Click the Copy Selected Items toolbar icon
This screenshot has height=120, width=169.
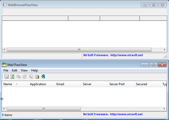pos(19,76)
